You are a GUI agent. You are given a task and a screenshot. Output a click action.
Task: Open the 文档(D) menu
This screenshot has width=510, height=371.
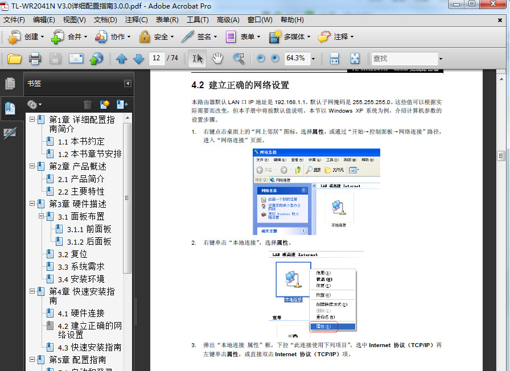[x=105, y=20]
